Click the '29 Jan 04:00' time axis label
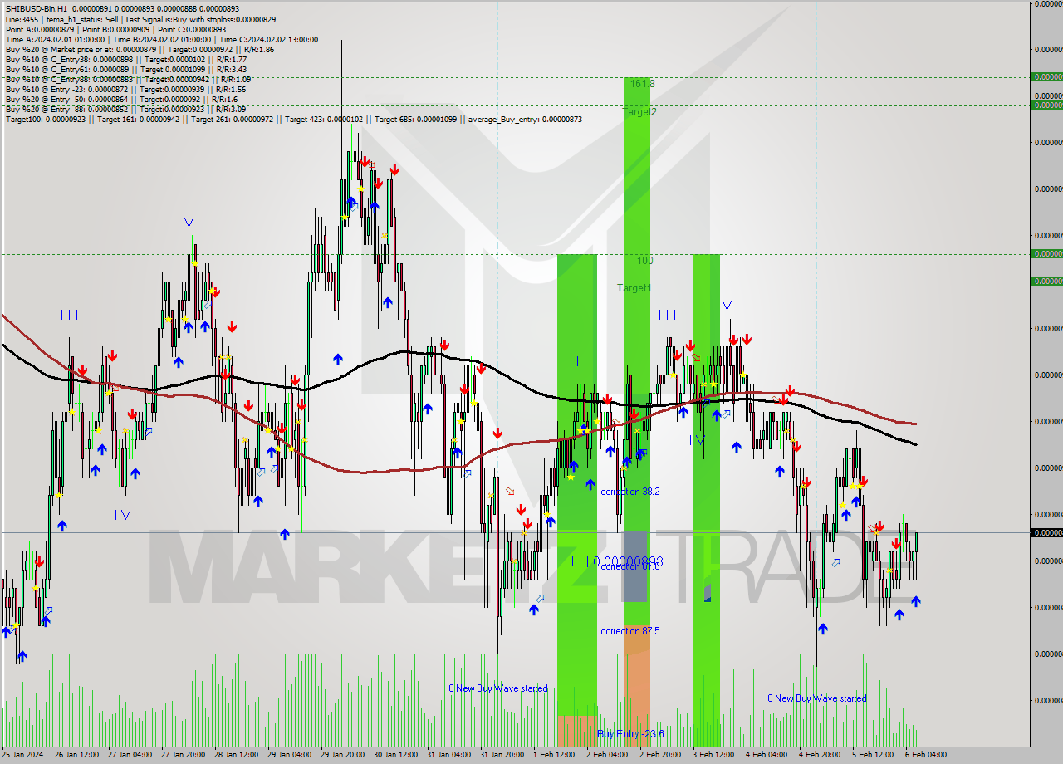Screen dimensions: 1063x764 tap(289, 755)
